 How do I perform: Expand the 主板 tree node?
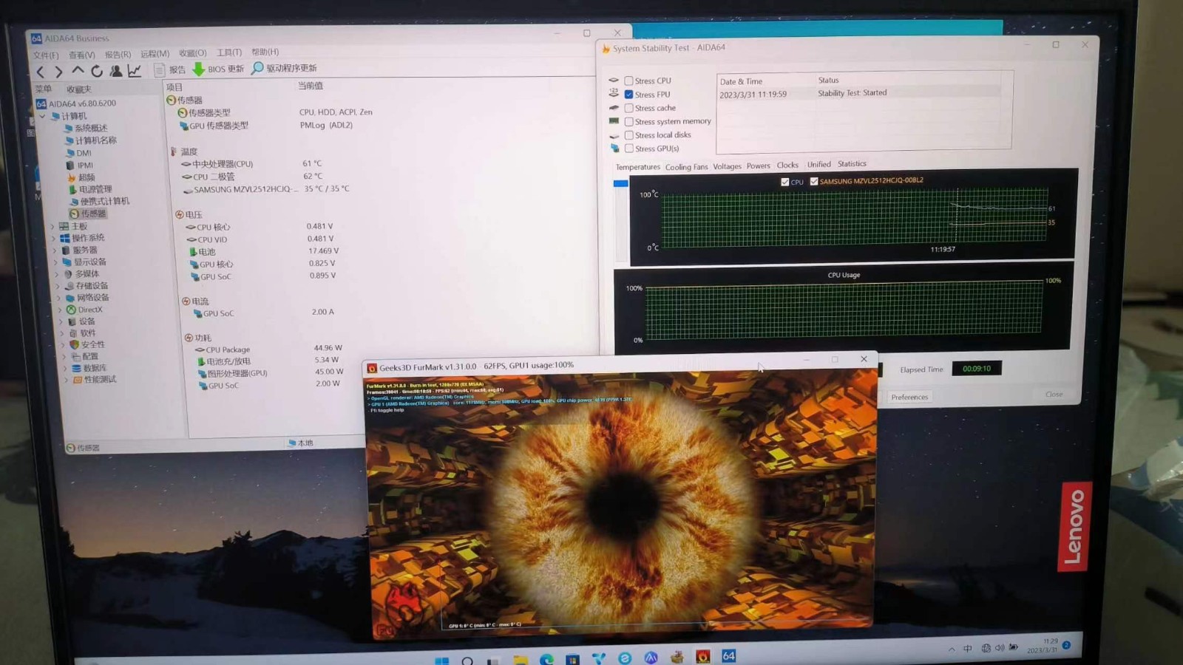53,226
